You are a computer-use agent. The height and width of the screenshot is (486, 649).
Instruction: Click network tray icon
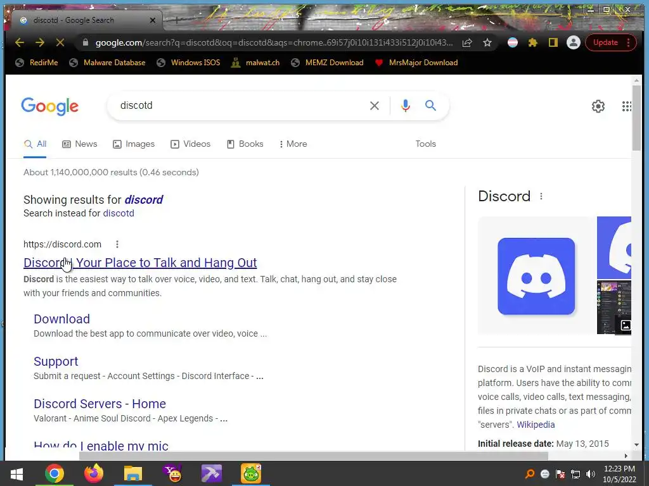(x=575, y=474)
